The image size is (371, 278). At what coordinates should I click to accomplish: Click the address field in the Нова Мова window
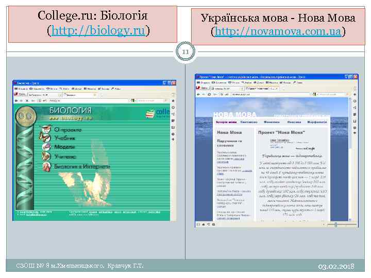coord(270,94)
